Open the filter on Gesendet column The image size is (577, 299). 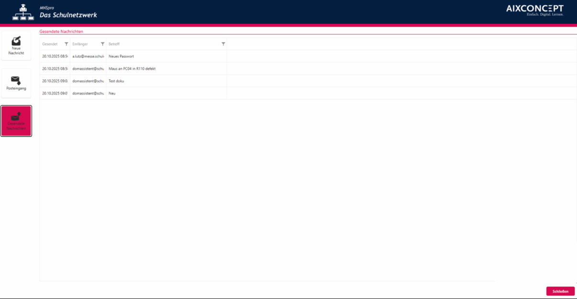[x=67, y=44]
